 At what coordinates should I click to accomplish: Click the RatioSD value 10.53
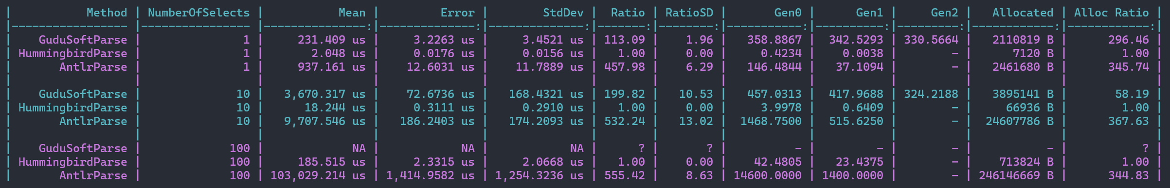[x=696, y=94]
